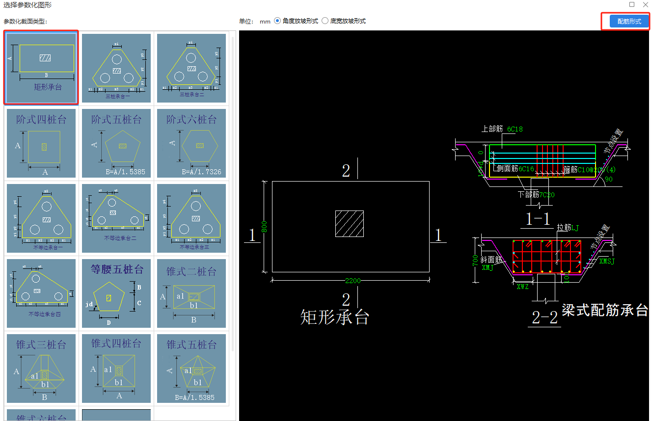Select the 锥式二桩台 thumbnail

[191, 293]
